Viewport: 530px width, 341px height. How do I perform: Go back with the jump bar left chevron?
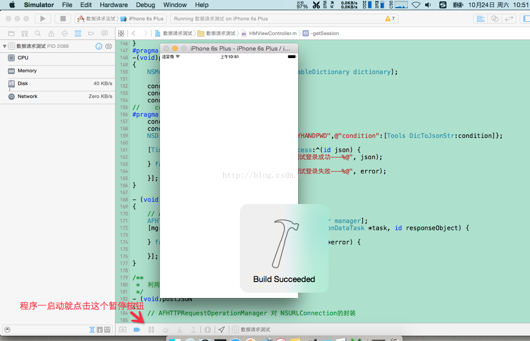point(134,33)
